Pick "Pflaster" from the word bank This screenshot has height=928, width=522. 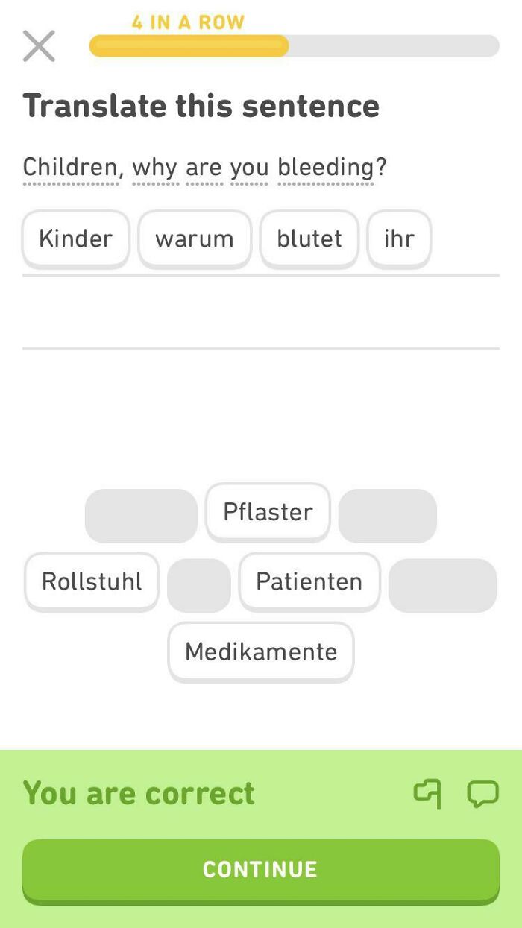[267, 511]
